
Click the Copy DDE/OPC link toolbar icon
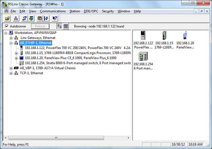40,18
